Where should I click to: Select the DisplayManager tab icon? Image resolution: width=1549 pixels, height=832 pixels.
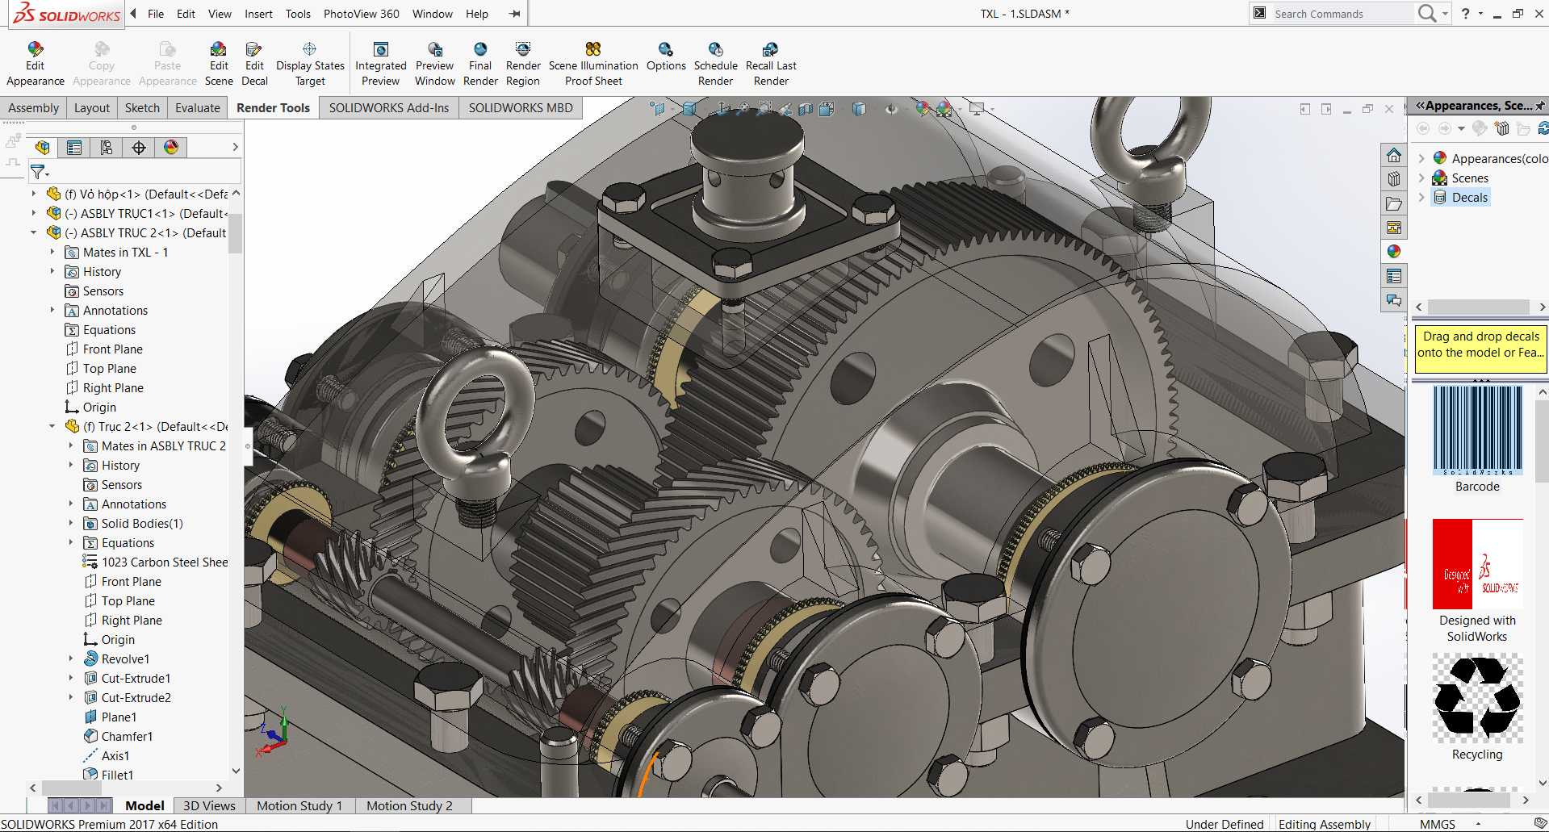coord(171,148)
